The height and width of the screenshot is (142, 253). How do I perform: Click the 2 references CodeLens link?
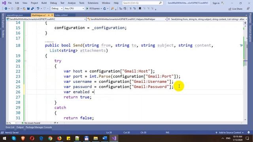pos(49,42)
